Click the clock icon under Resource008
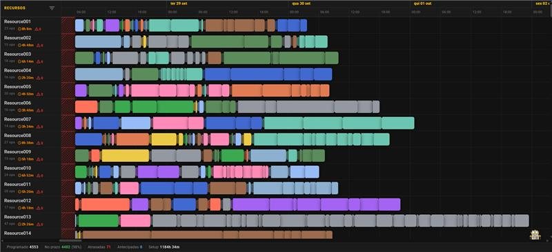 (19, 143)
